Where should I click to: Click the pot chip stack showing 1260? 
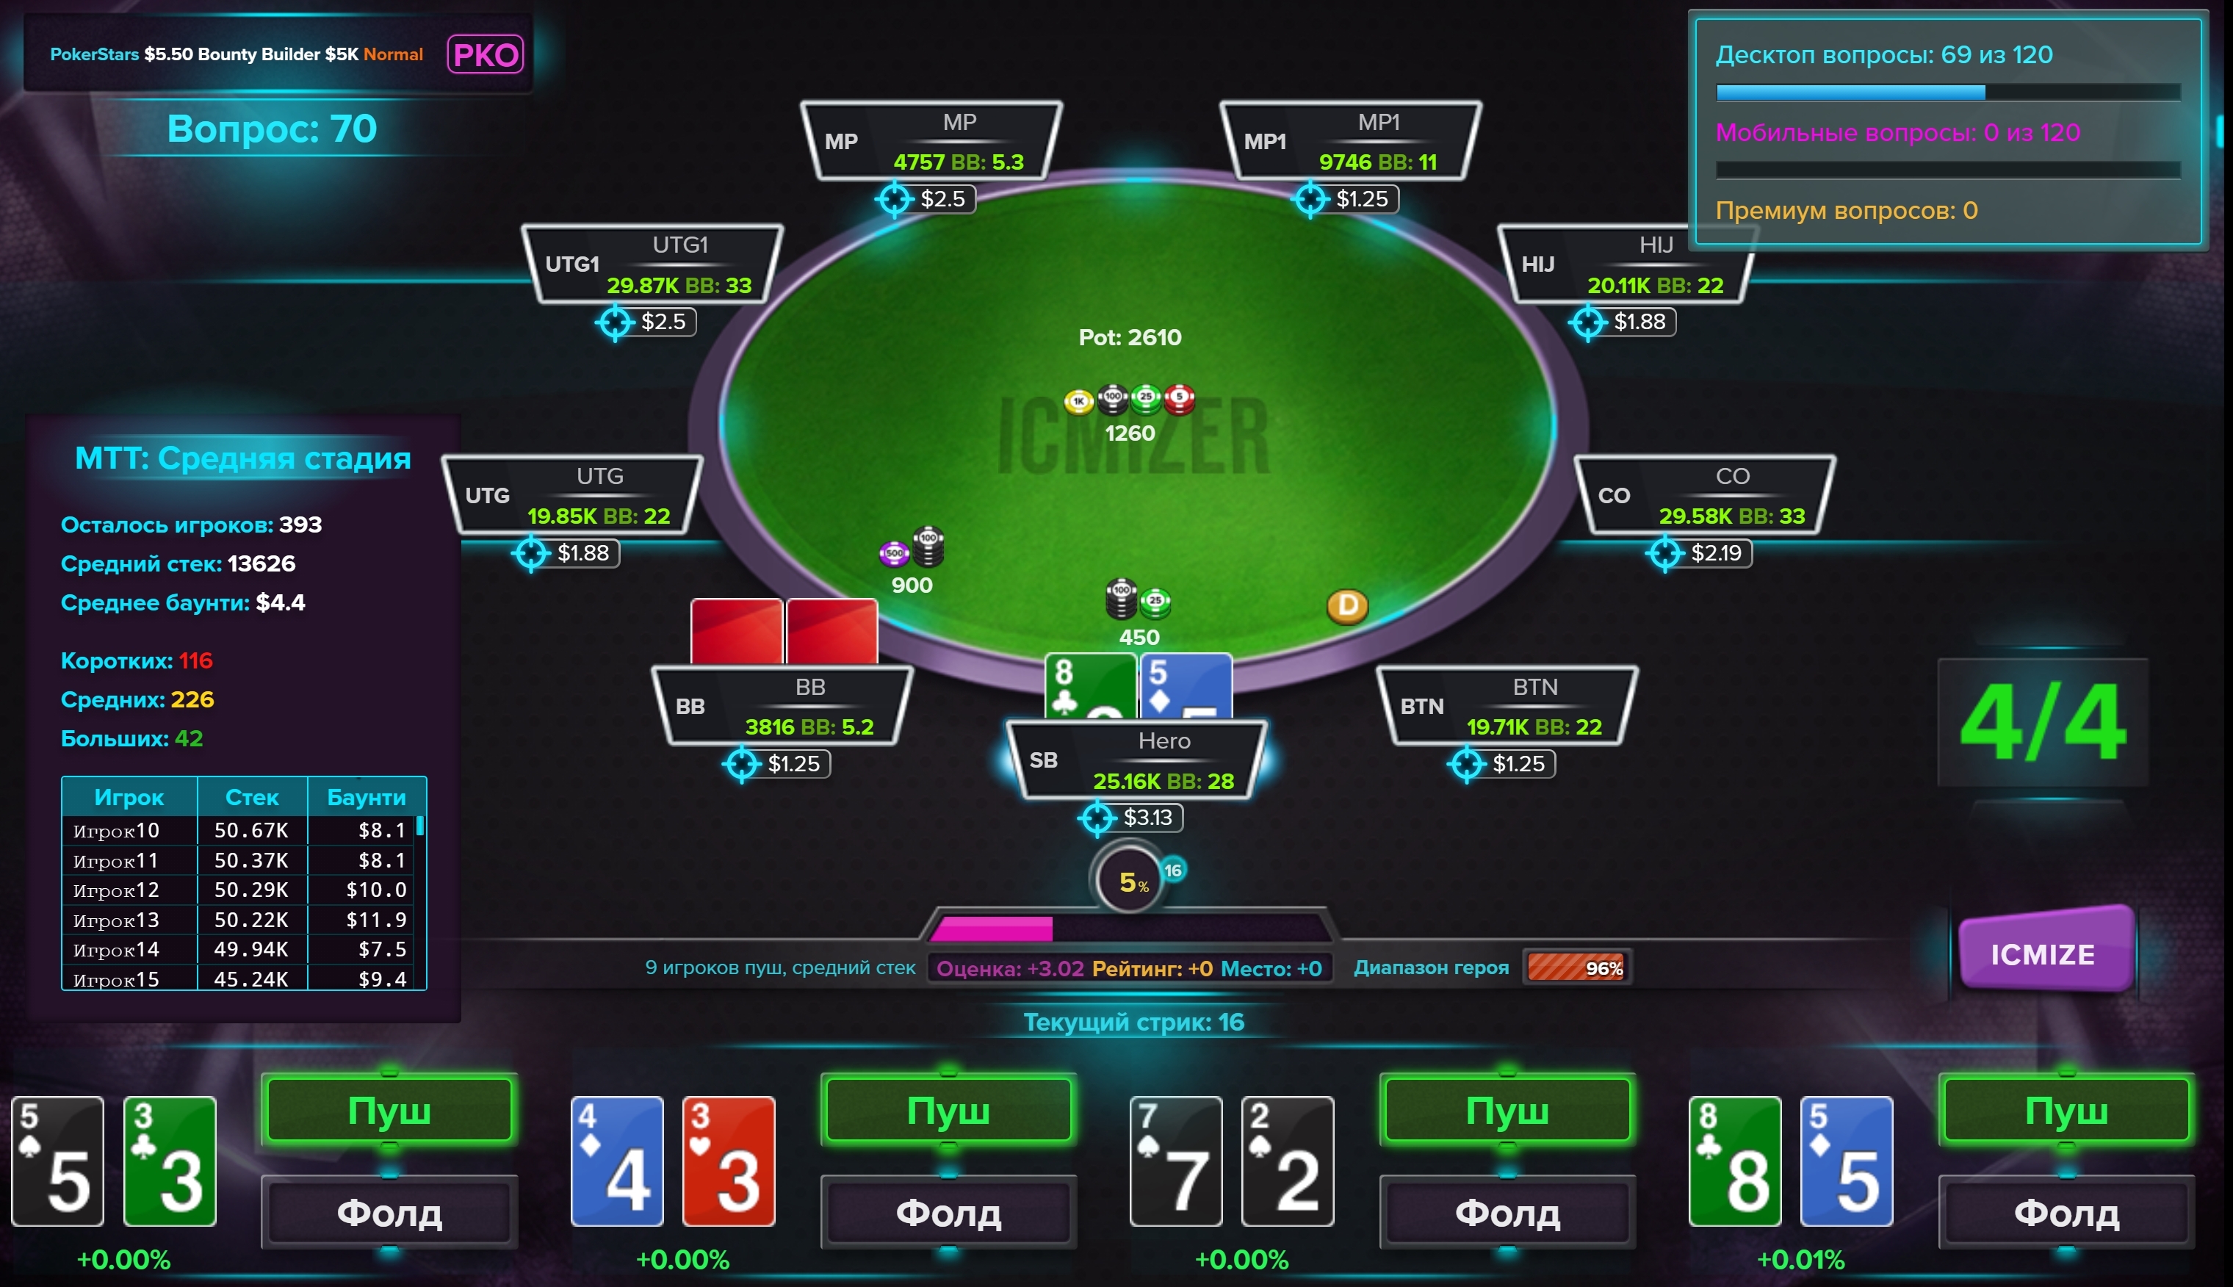click(1129, 400)
